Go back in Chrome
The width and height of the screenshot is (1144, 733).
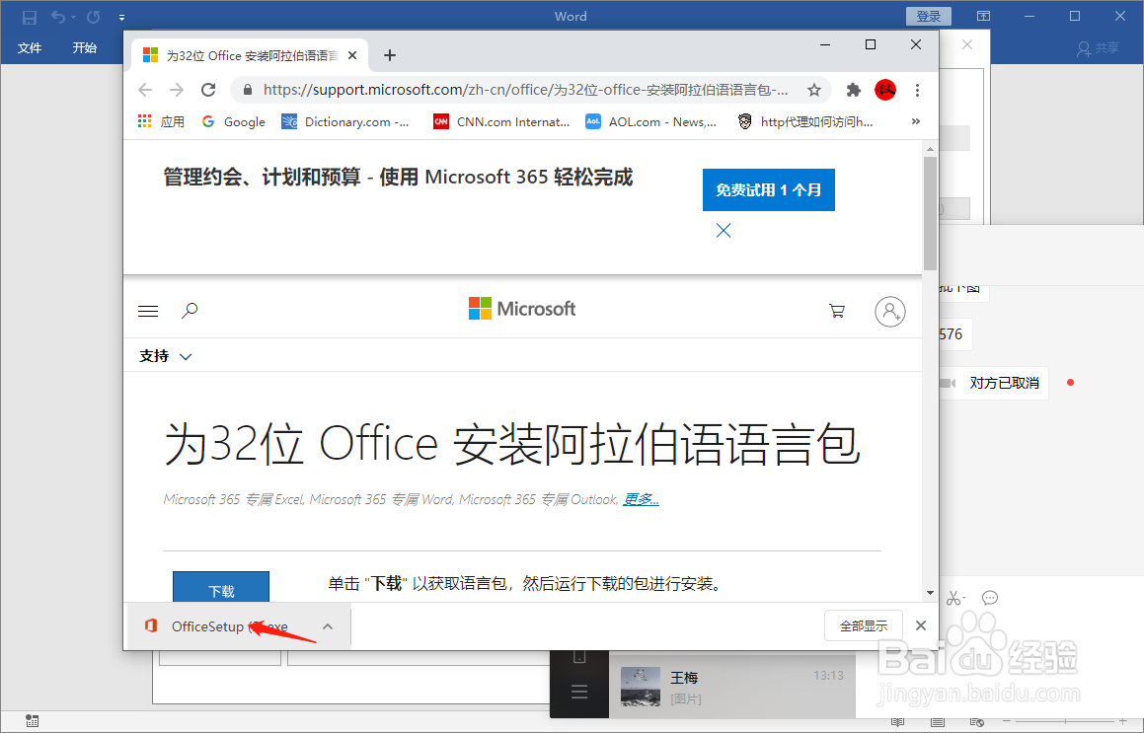click(145, 90)
